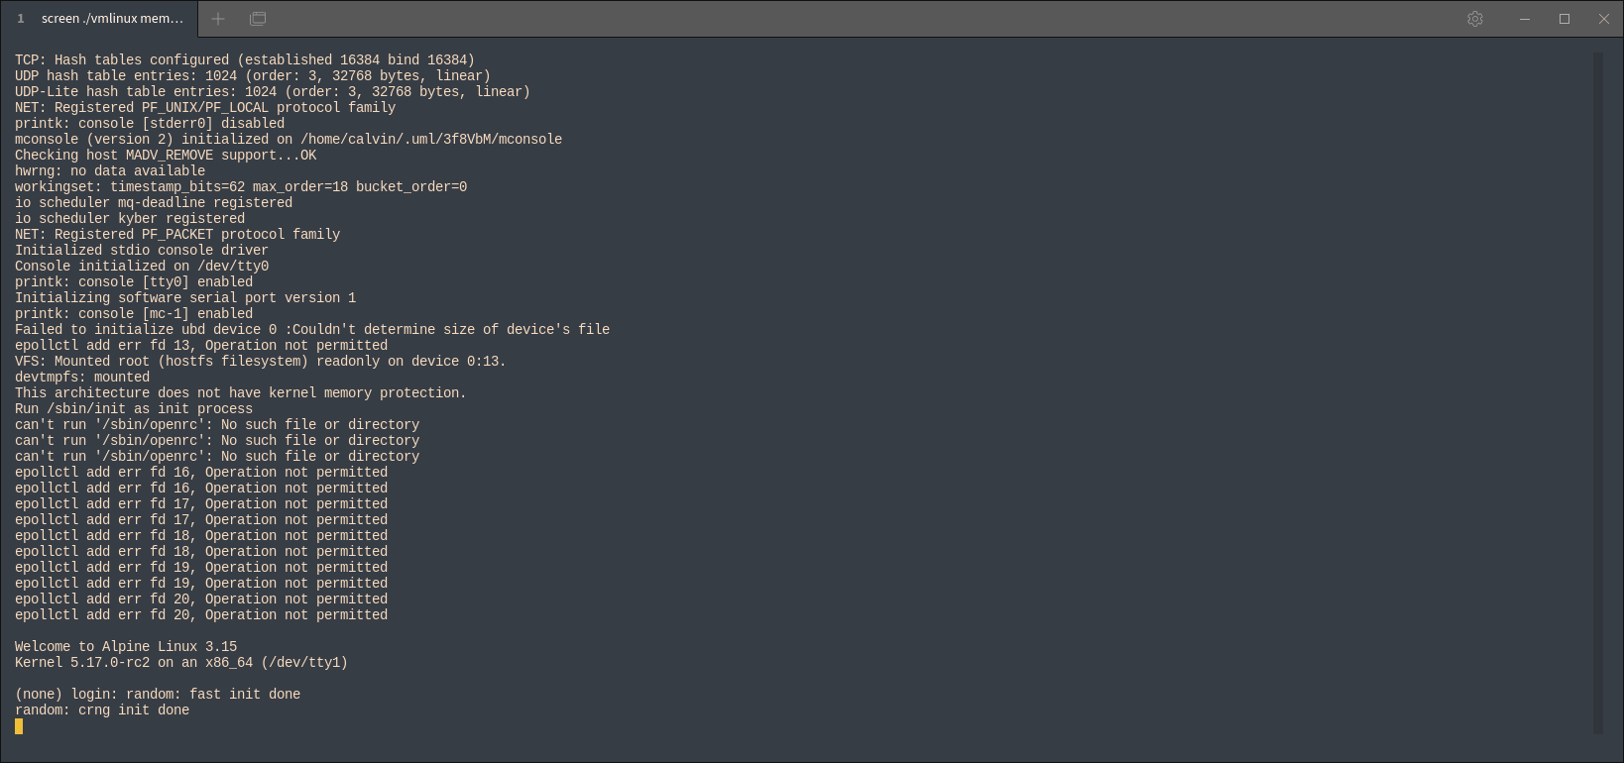Open a new terminal tab with plus icon
Viewport: 1624px width, 763px height.
[x=218, y=19]
